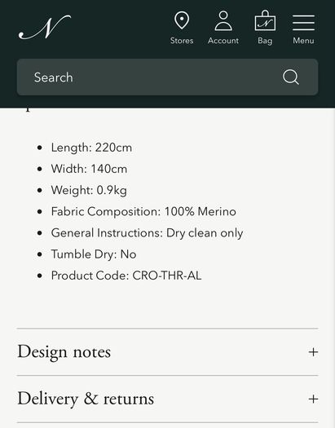Select the Stores label in header

pyautogui.click(x=182, y=41)
